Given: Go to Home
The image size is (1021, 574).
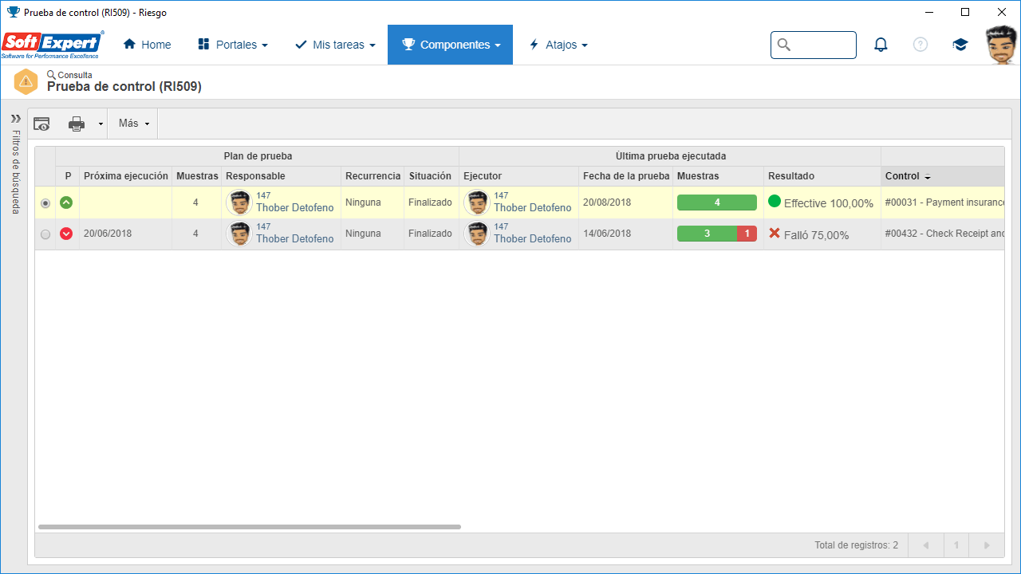Looking at the screenshot, I should (147, 45).
